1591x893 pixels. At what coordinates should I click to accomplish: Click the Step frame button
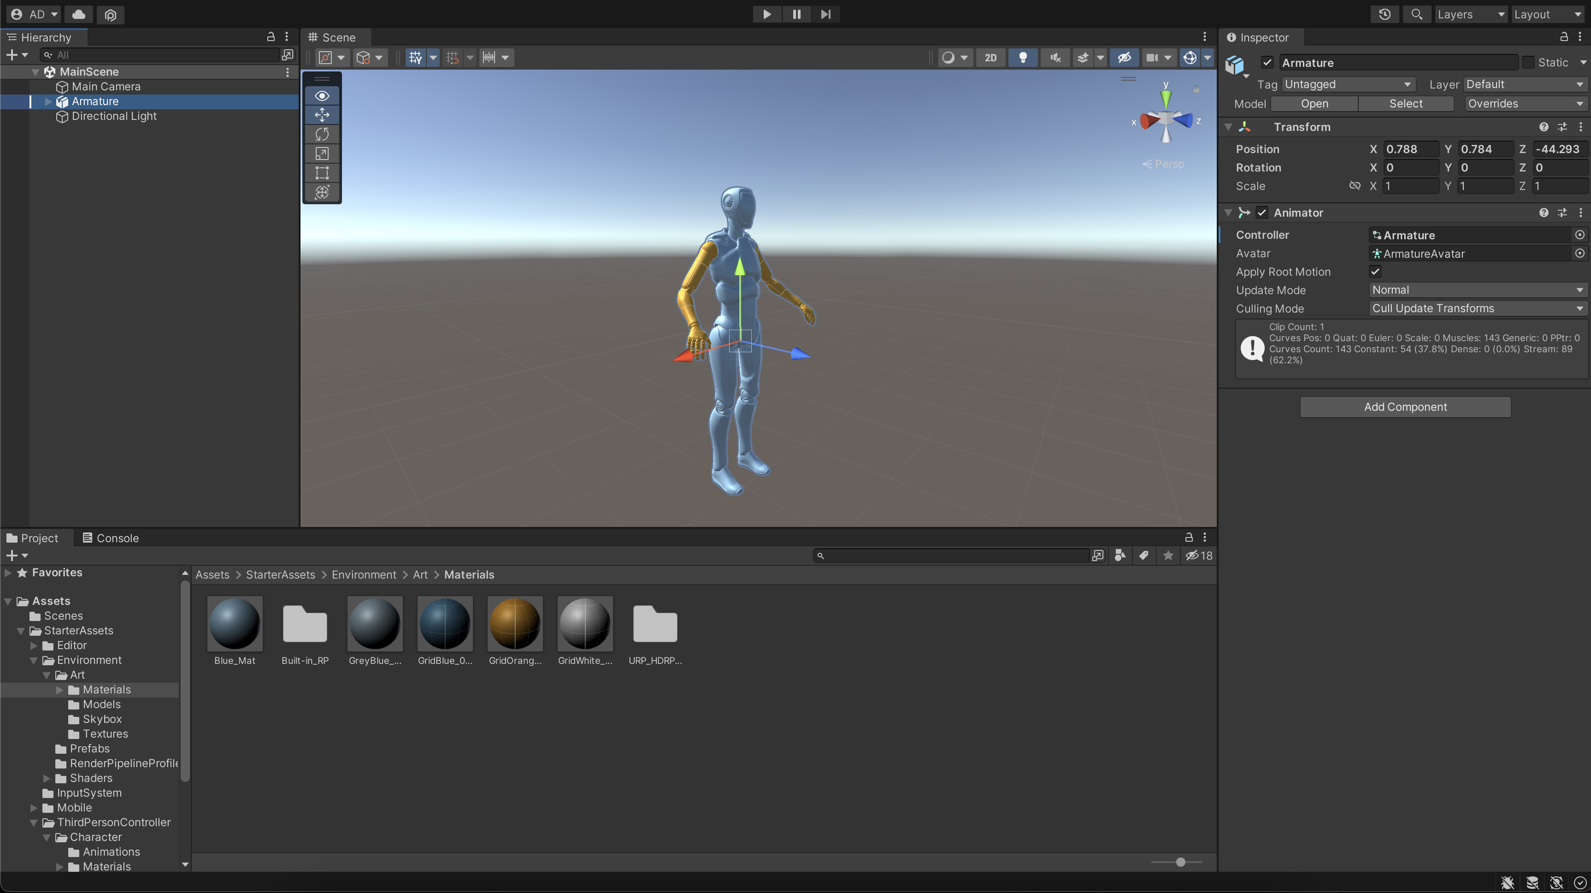coord(825,14)
